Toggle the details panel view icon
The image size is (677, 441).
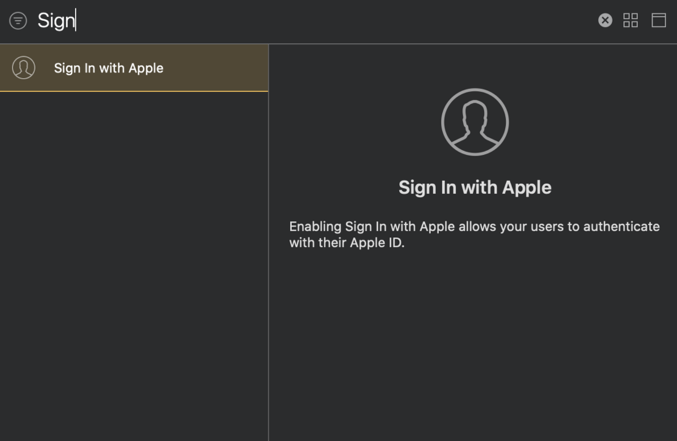click(659, 20)
